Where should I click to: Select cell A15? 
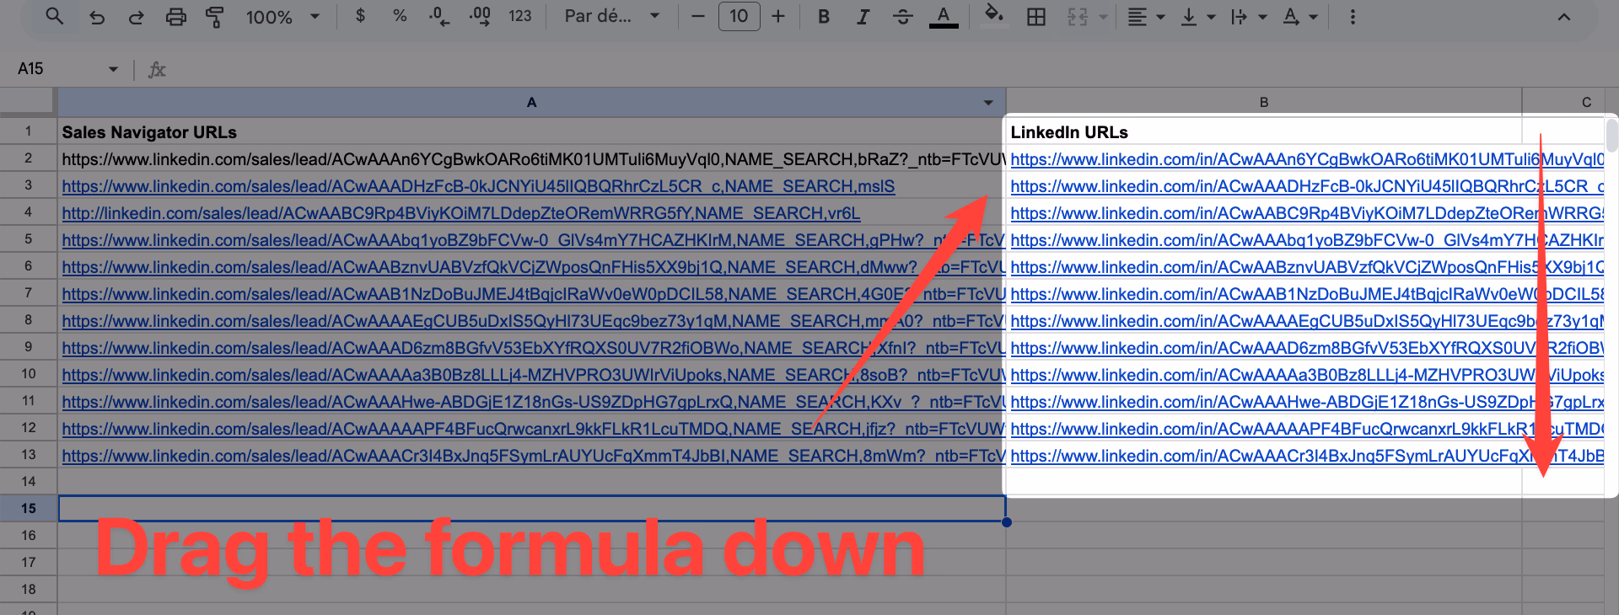[x=531, y=508]
